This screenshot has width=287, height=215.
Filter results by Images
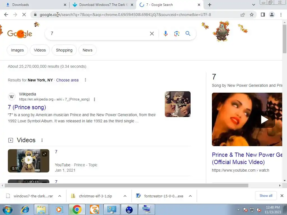pyautogui.click(x=17, y=50)
